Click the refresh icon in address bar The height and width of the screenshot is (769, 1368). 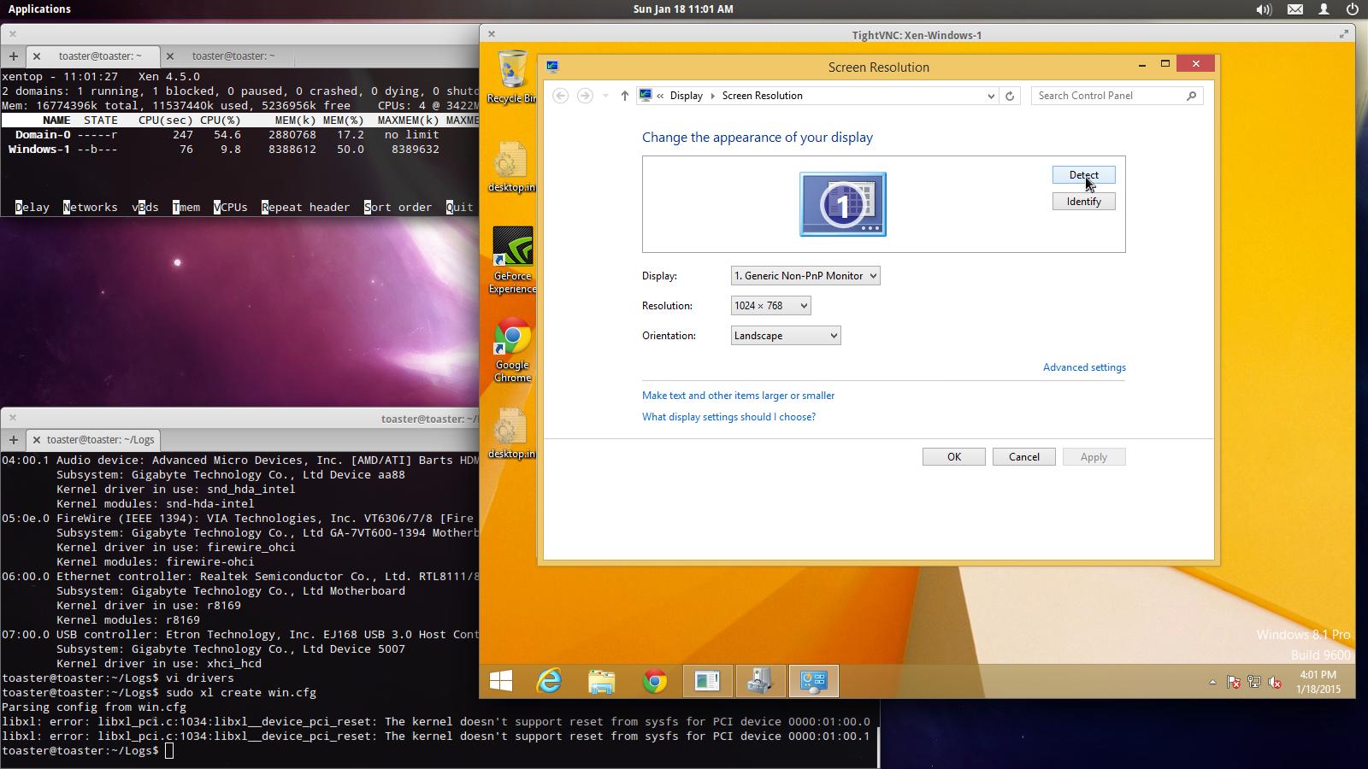tap(1010, 96)
